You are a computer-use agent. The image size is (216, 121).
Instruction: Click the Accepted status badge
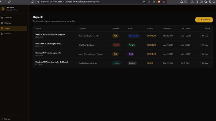(x=132, y=45)
